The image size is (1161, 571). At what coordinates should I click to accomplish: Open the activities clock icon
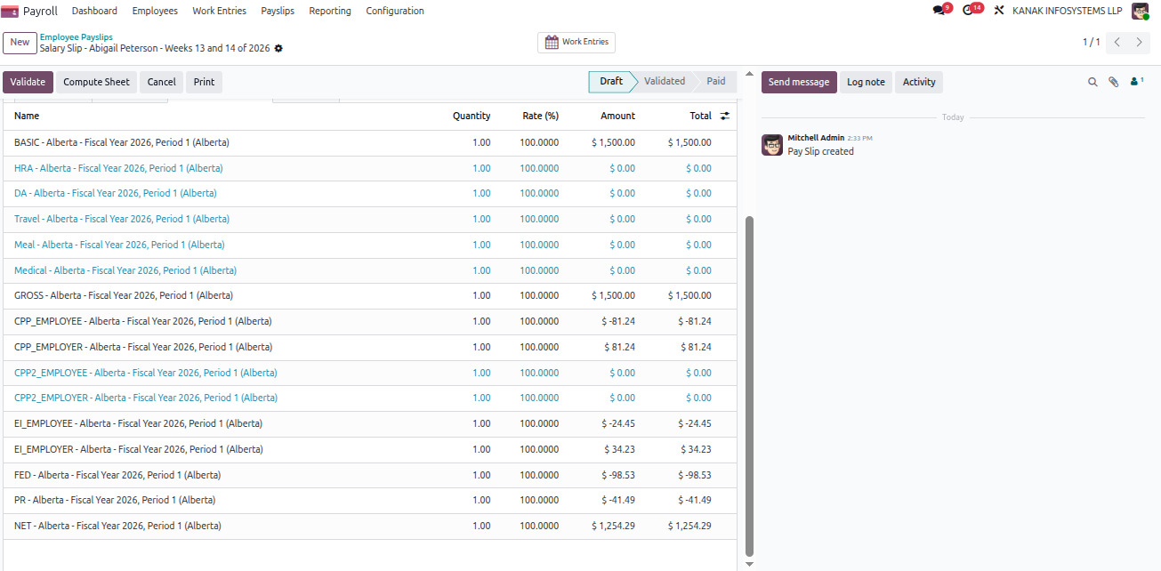[x=969, y=11]
